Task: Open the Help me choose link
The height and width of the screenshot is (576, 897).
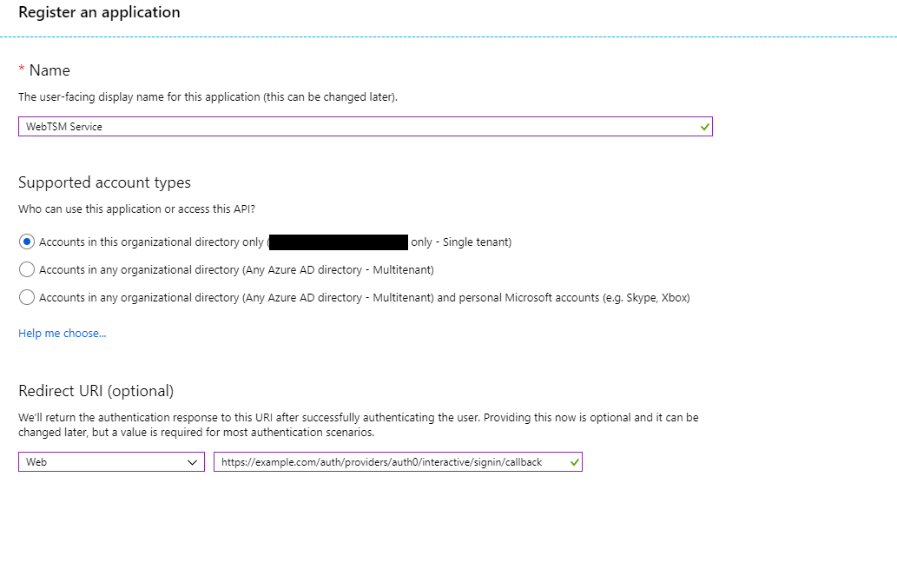Action: 63,333
